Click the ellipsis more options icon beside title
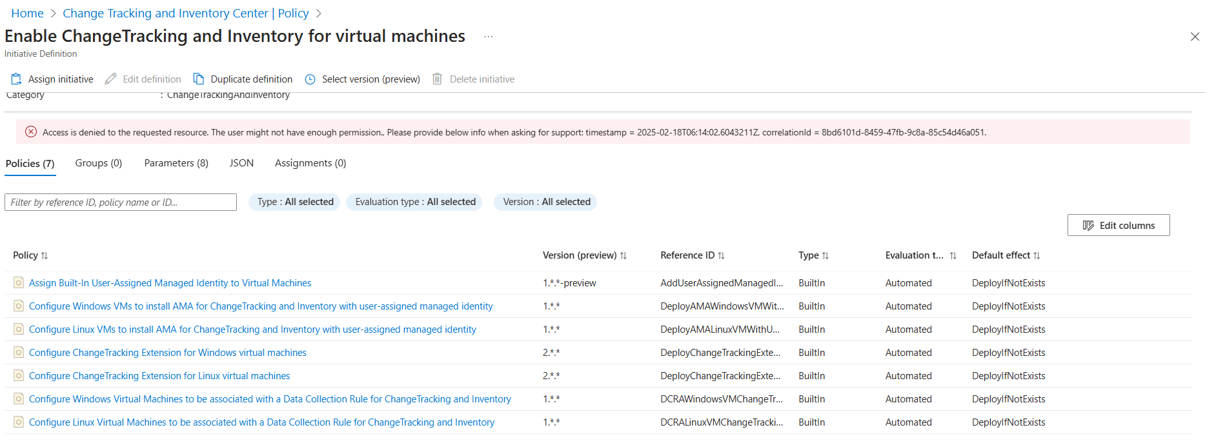Screen dimensions: 1205x443 (x=489, y=37)
